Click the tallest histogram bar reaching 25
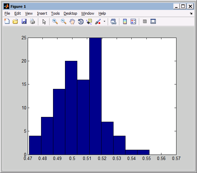Viewport: 197px width, 173px height. 95,96
